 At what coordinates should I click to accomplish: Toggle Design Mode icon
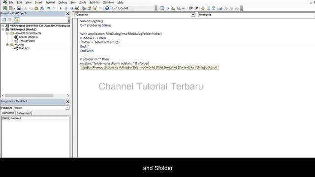point(77,8)
